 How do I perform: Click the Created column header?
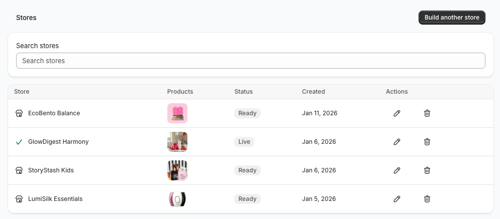pos(314,92)
